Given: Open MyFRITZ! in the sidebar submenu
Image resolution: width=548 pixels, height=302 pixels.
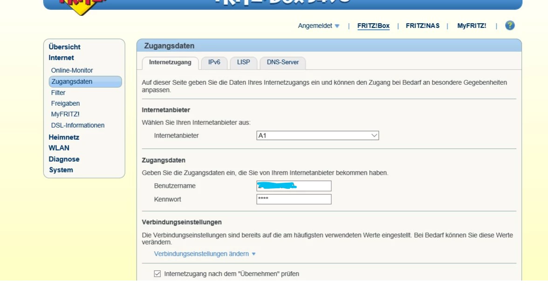Looking at the screenshot, I should tap(65, 114).
